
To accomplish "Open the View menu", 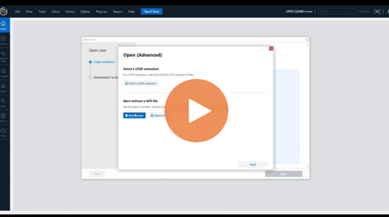I will point(29,12).
